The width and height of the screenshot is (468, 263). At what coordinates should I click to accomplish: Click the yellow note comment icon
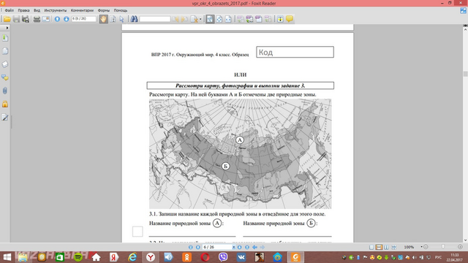click(290, 19)
